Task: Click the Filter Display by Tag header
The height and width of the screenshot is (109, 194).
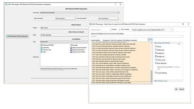Action: coord(168,81)
